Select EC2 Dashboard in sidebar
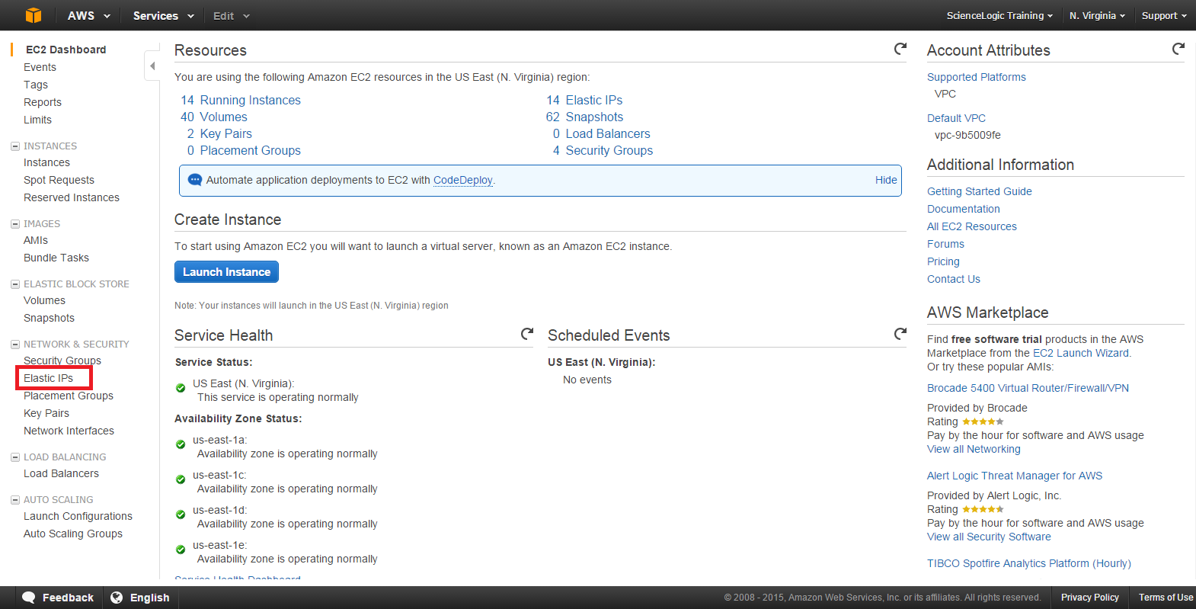This screenshot has height=609, width=1196. (x=66, y=50)
